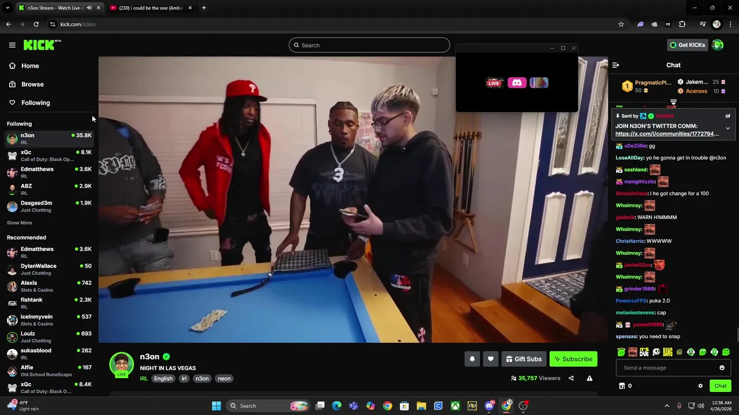Click the LIVE icon in popup window
This screenshot has height=415, width=739.
pyautogui.click(x=494, y=83)
